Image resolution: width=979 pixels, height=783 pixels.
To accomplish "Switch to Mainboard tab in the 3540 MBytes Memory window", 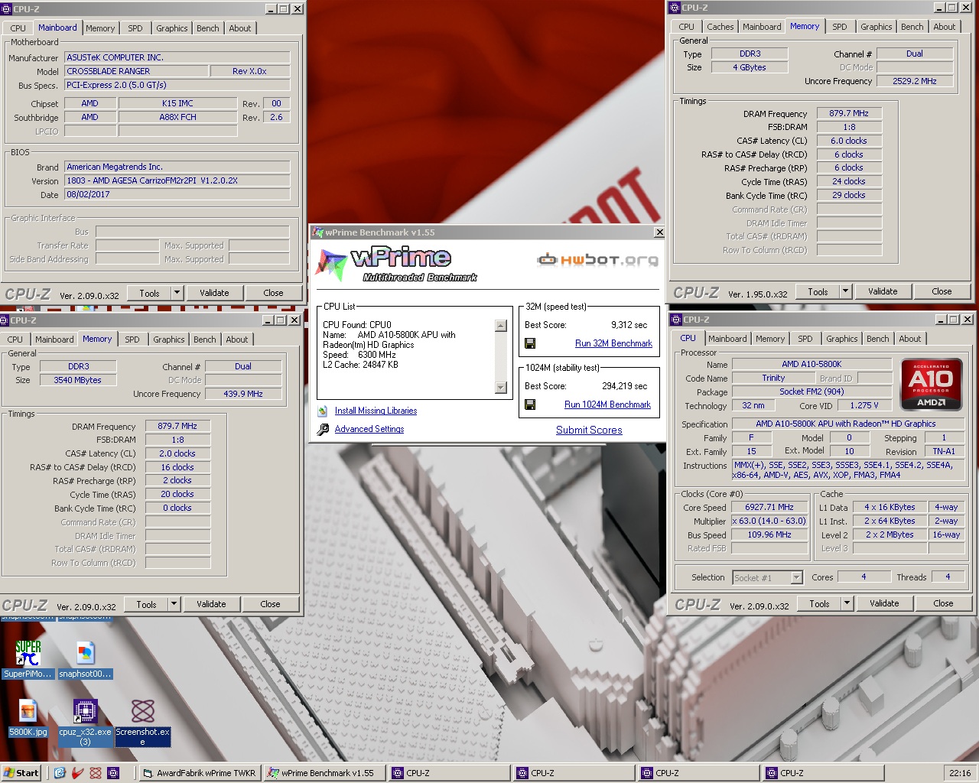I will click(54, 340).
